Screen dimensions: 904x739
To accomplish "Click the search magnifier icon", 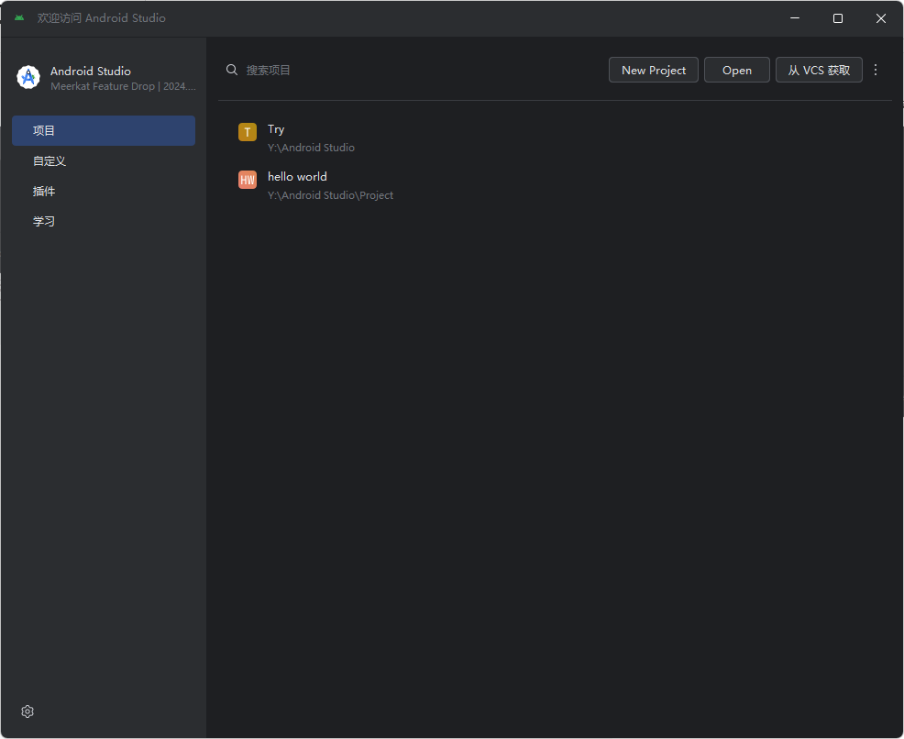I will [x=232, y=70].
